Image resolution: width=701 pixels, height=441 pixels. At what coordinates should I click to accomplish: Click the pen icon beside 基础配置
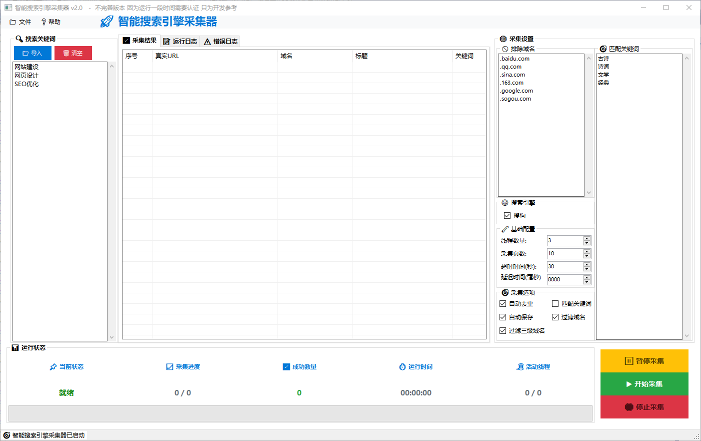[505, 229]
